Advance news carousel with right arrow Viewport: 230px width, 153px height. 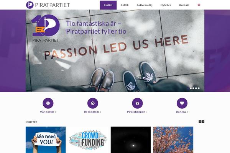point(203,122)
